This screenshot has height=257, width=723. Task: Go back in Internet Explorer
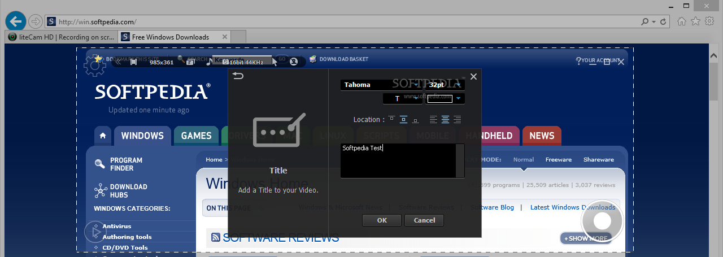click(15, 21)
